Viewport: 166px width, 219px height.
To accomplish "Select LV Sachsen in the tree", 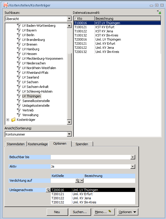I will click(x=30, y=82).
